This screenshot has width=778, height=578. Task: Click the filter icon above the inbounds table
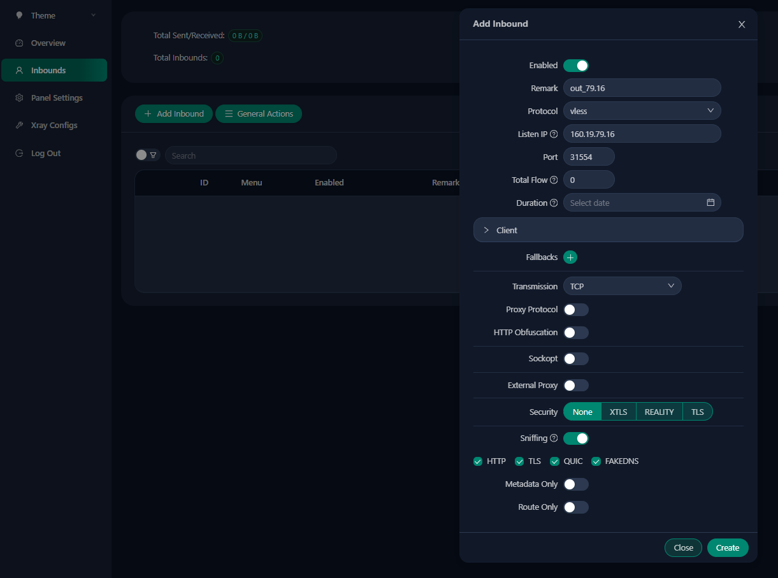153,155
